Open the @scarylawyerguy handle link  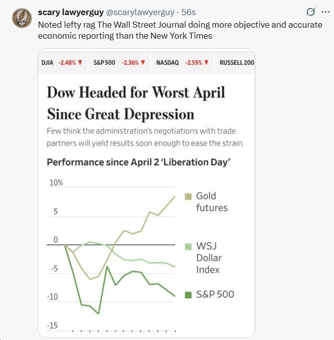(140, 13)
